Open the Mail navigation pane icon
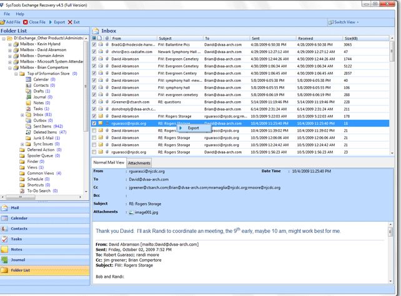This screenshot has width=401, height=296. point(4,208)
